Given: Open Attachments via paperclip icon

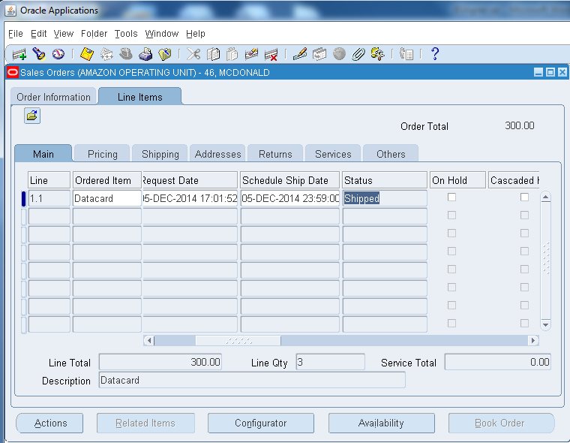Looking at the screenshot, I should point(358,54).
